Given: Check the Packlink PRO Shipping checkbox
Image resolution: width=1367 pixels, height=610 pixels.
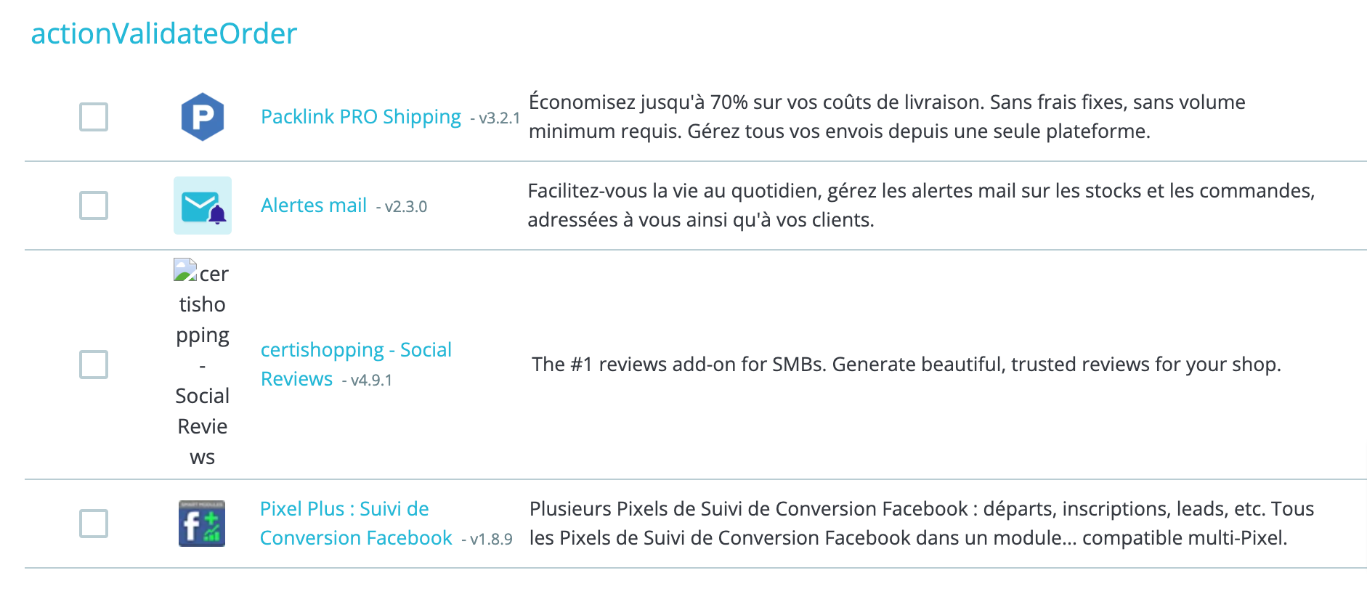Looking at the screenshot, I should [x=94, y=117].
